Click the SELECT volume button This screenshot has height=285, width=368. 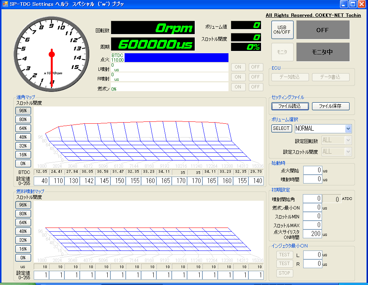pos(281,128)
